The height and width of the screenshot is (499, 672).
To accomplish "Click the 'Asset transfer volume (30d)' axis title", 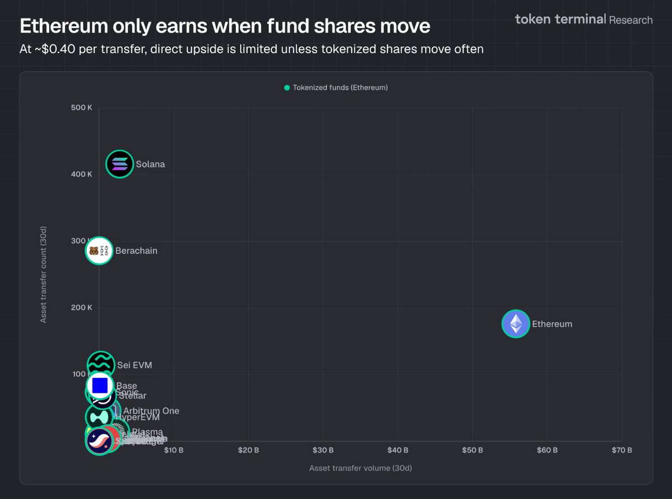I will [361, 468].
